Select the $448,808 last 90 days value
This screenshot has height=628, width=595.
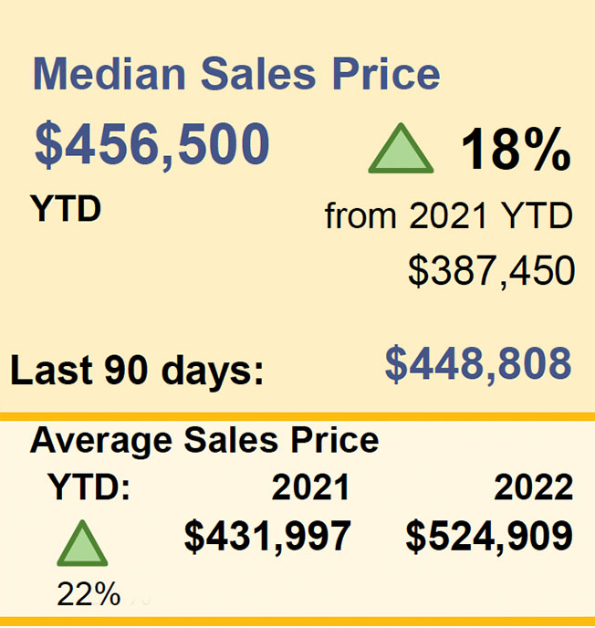478,363
